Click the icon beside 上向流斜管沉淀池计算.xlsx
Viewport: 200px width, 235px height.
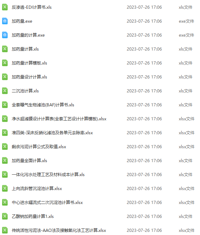click(x=5, y=188)
